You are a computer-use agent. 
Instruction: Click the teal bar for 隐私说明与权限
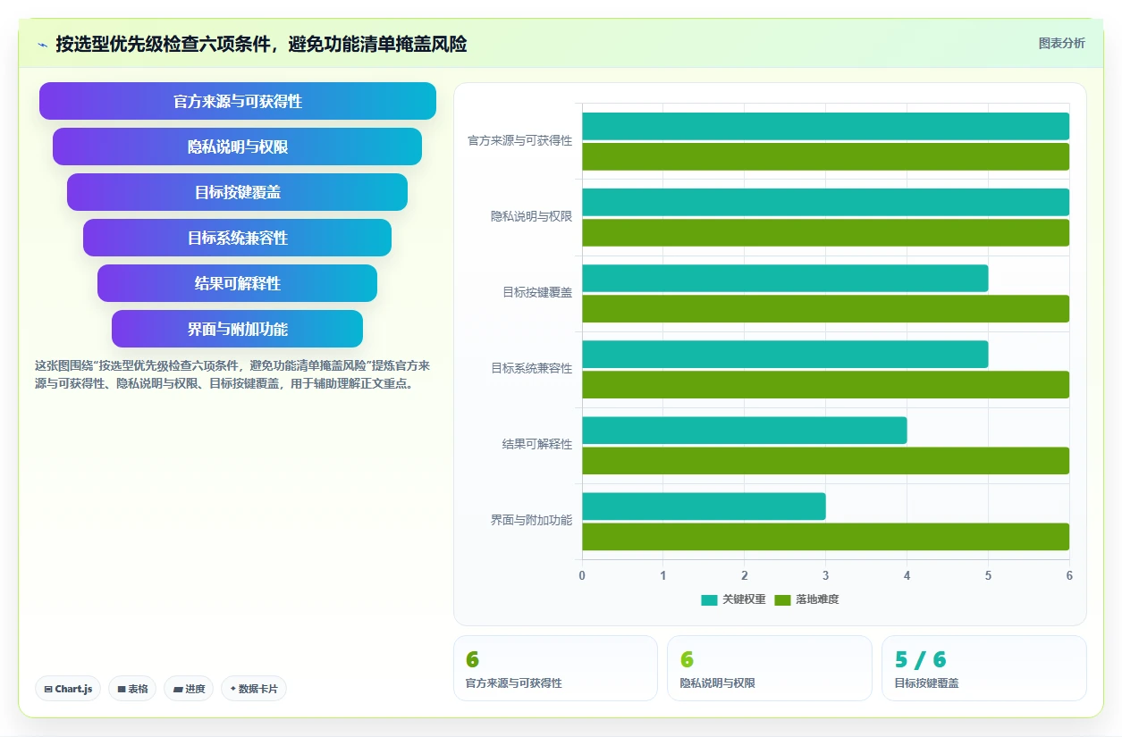825,202
